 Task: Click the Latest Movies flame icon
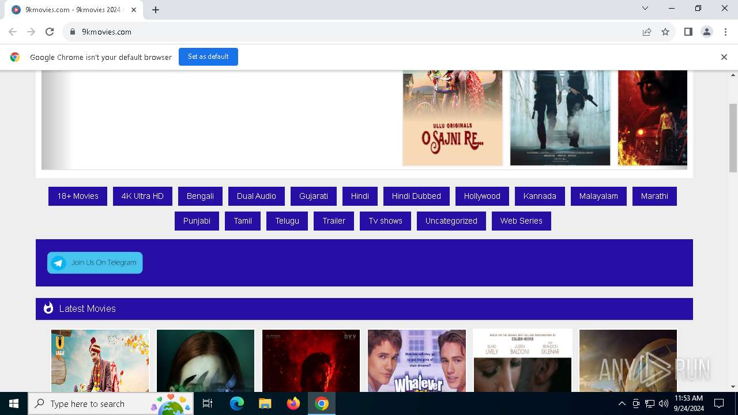pos(48,308)
